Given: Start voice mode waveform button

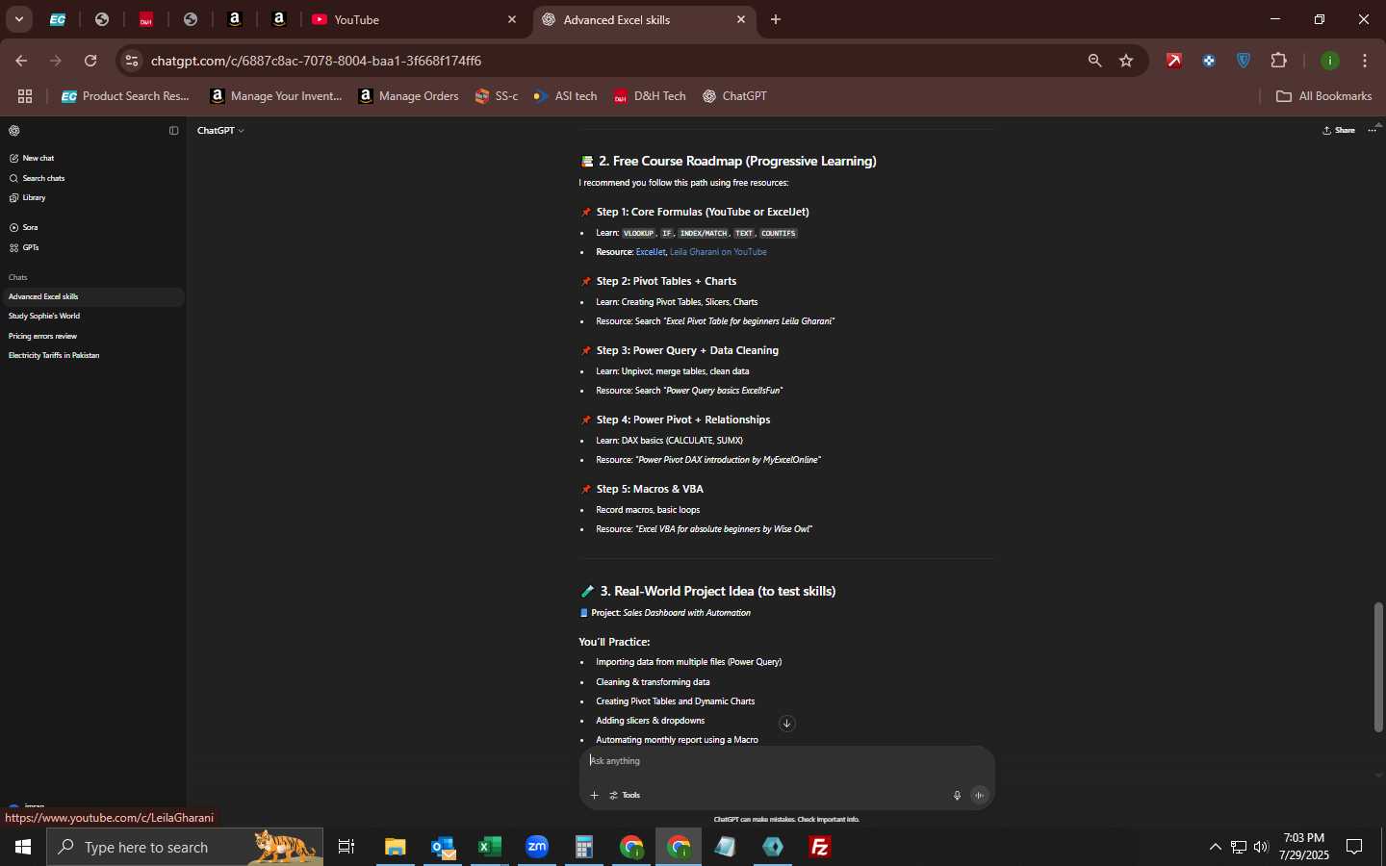Looking at the screenshot, I should (981, 796).
